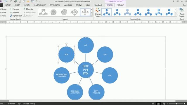
Task: Apply the fifth SmartArt style thumbnail
Action: pos(148,12)
